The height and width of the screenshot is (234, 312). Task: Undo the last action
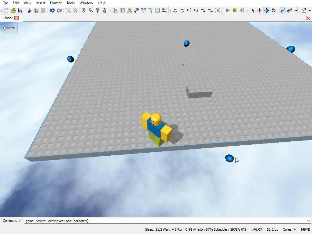point(52,10)
